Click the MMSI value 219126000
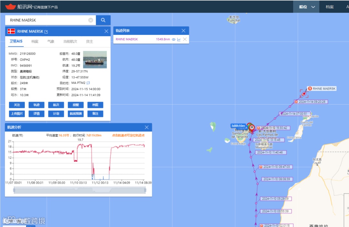 tap(27, 54)
